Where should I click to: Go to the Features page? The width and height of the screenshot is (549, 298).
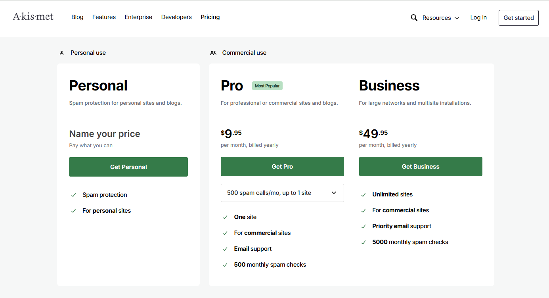[104, 17]
